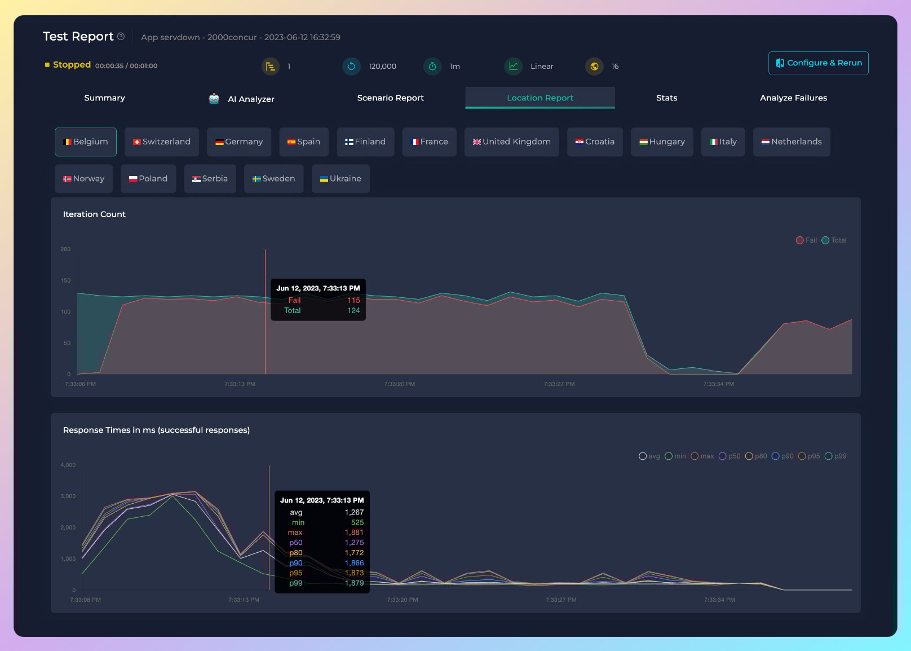Viewport: 911px width, 651px height.
Task: Click the Configure & Rerun button
Action: coord(819,63)
